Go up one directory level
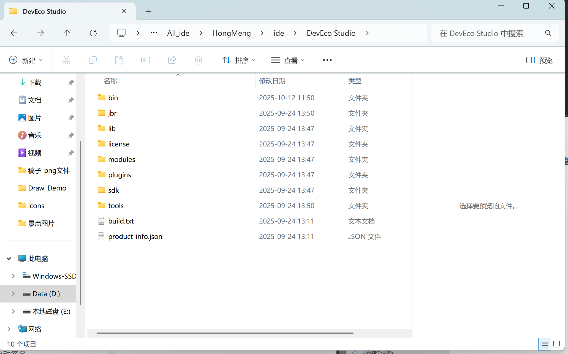The height and width of the screenshot is (354, 568). tap(67, 33)
